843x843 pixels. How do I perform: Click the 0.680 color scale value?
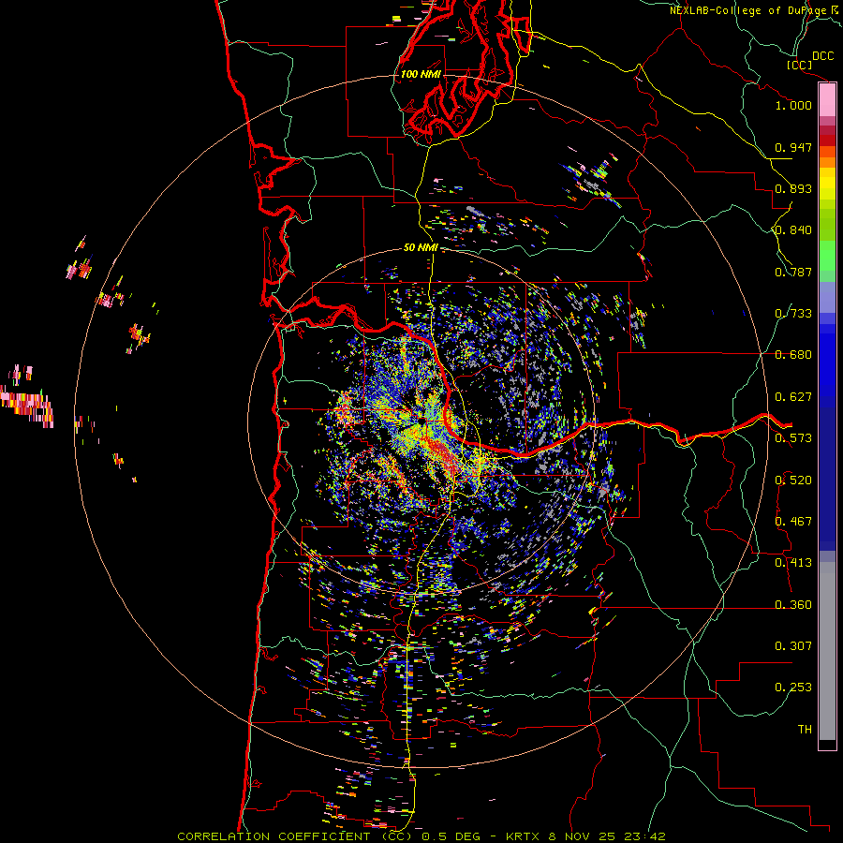tap(793, 355)
